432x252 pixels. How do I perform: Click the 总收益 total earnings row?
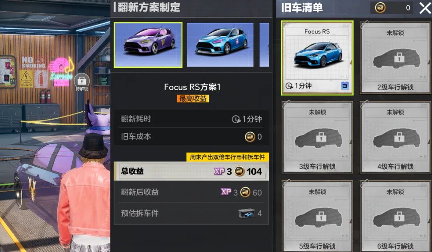pos(191,171)
